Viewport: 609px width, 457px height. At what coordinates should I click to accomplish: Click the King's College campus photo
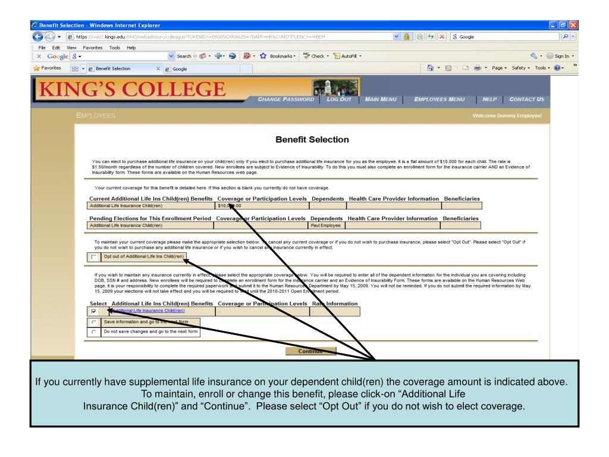coord(335,87)
